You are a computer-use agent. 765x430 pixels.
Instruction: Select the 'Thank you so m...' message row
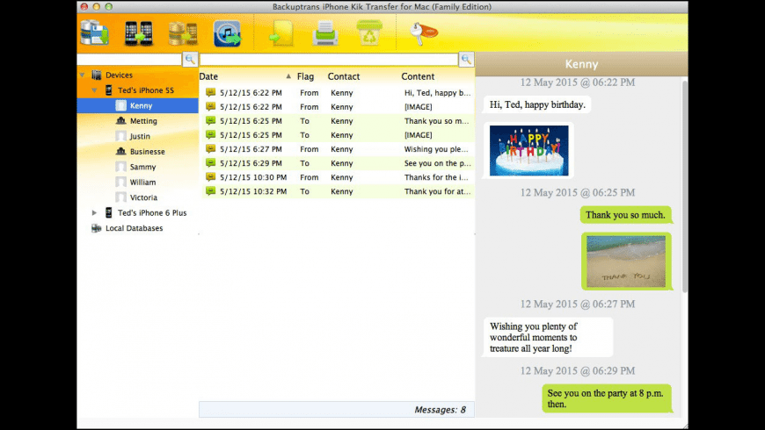pyautogui.click(x=338, y=121)
